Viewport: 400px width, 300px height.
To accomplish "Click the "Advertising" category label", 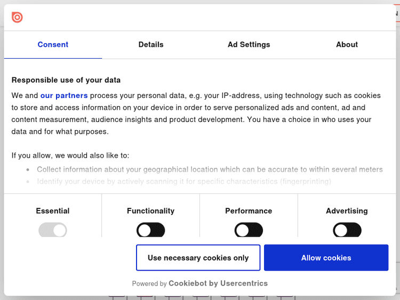I will tap(347, 211).
